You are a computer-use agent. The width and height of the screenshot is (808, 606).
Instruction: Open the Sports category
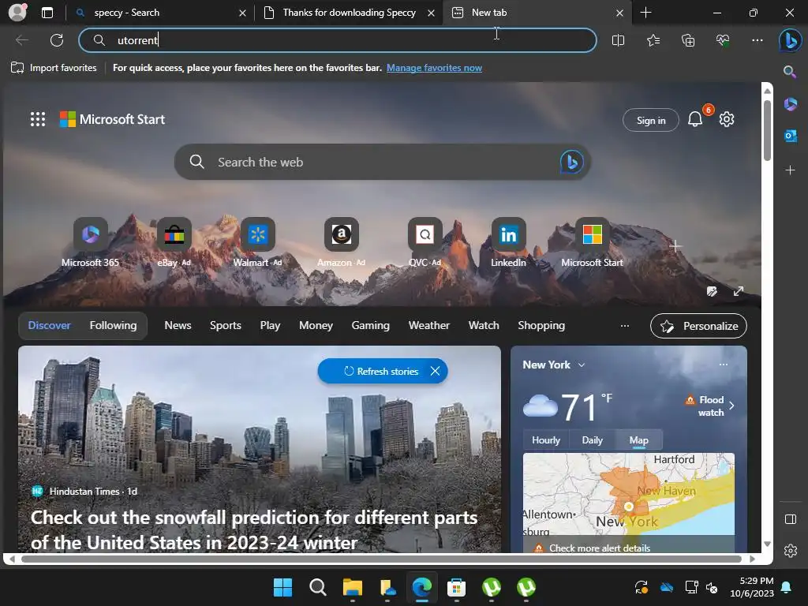(225, 326)
